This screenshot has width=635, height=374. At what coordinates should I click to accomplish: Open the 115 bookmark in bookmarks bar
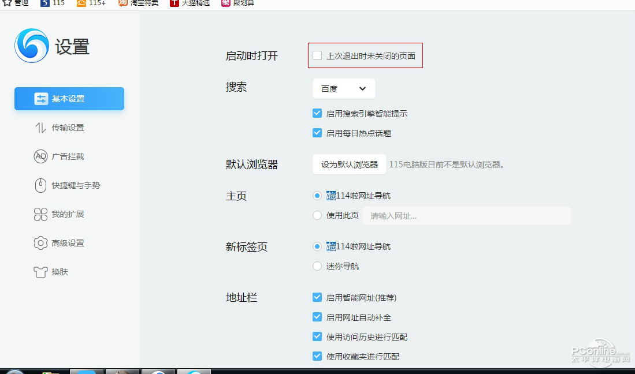(53, 3)
